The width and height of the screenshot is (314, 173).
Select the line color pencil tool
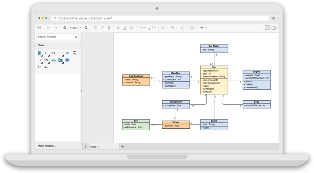[x=125, y=28]
